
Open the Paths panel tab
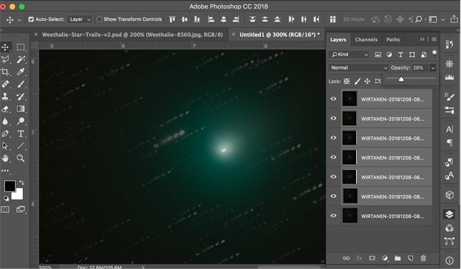[393, 40]
